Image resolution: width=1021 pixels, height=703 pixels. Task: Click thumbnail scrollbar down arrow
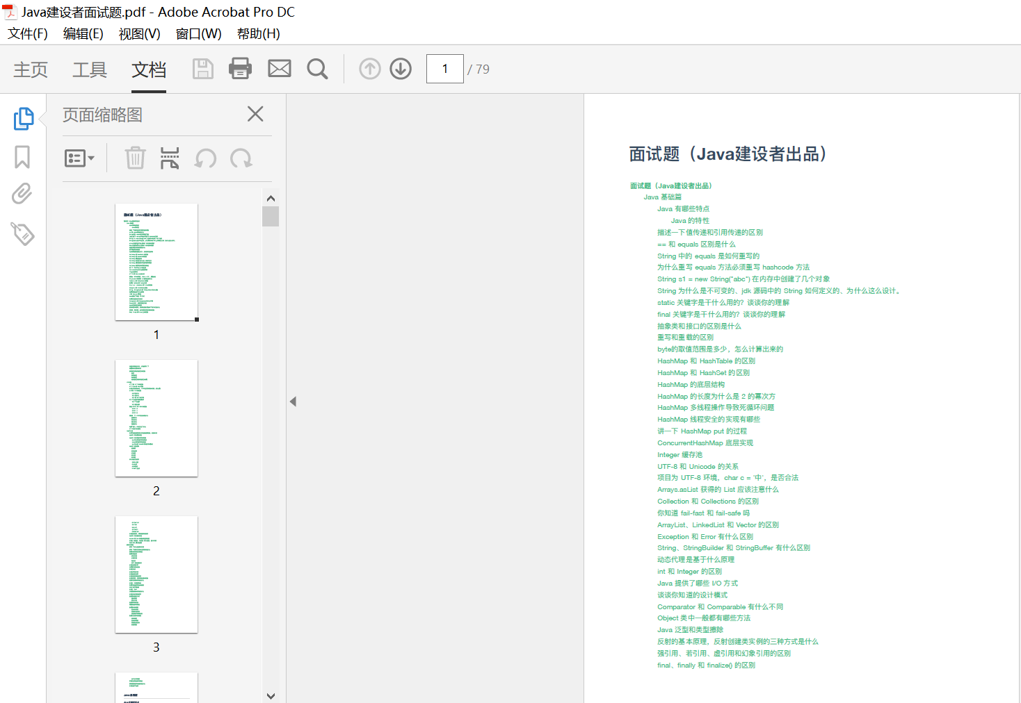[x=271, y=695]
